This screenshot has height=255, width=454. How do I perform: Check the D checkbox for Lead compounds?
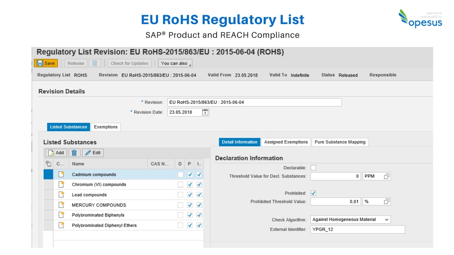[x=181, y=195]
